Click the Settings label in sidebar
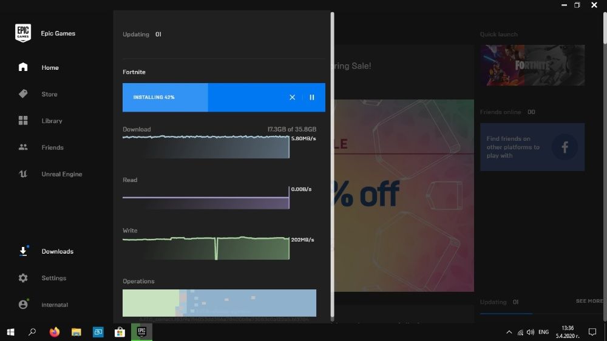The height and width of the screenshot is (341, 607). (54, 278)
